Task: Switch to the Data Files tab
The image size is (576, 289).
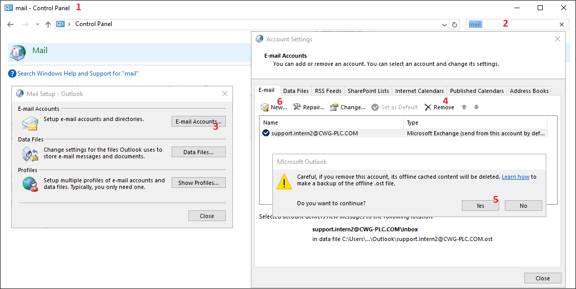Action: coord(296,91)
